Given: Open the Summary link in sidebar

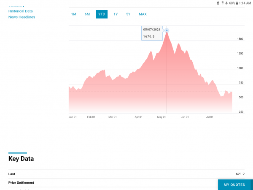Looking at the screenshot, I should 16,5.
